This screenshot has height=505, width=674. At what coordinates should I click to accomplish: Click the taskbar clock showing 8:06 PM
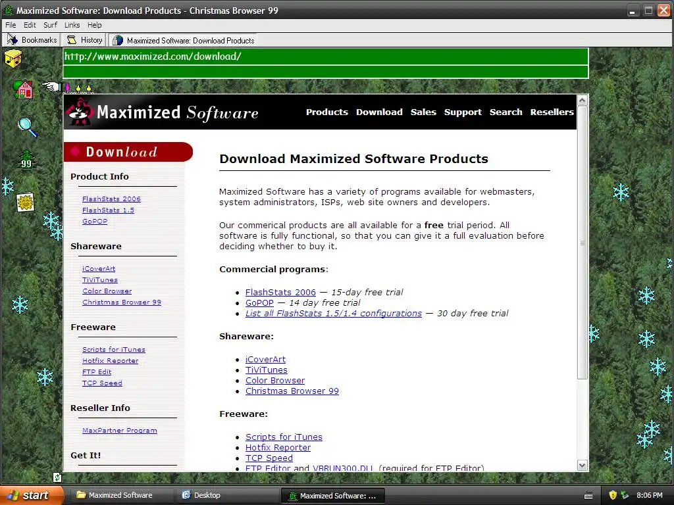pos(650,495)
